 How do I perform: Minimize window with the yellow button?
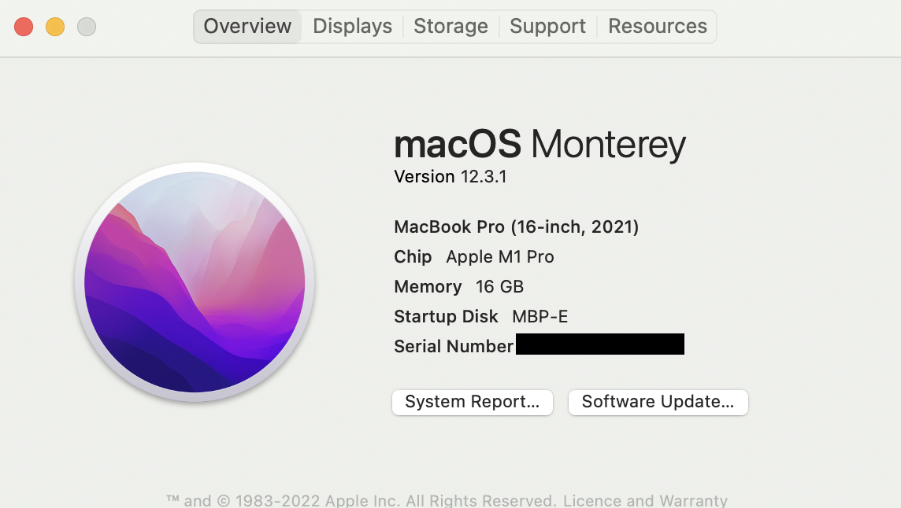[x=55, y=27]
